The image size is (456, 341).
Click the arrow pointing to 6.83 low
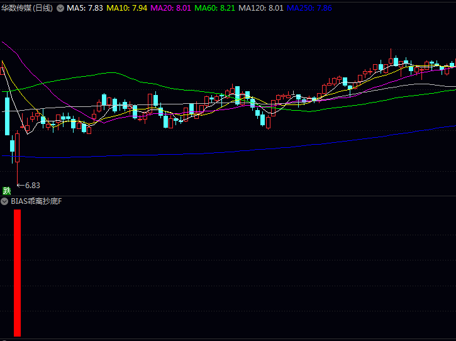point(20,185)
